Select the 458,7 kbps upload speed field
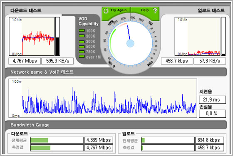This screenshot has height=156, width=233. tap(177, 61)
